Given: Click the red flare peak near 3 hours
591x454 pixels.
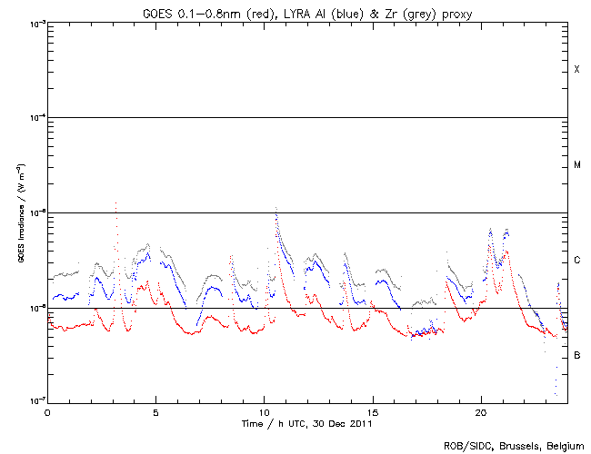Looking at the screenshot, I should coord(115,204).
